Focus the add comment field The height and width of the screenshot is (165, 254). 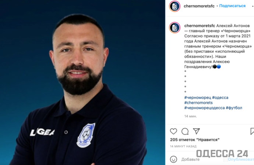tap(202, 159)
